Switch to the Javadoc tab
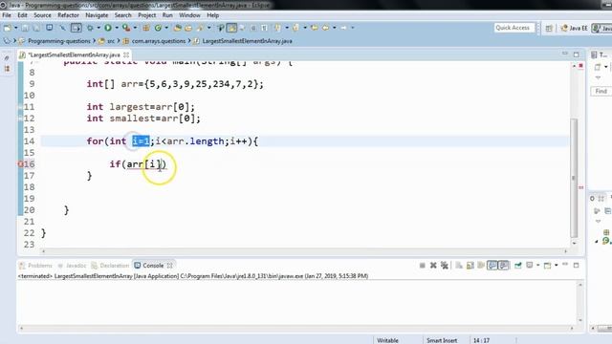Screen dimensions: 612x344 (73, 266)
